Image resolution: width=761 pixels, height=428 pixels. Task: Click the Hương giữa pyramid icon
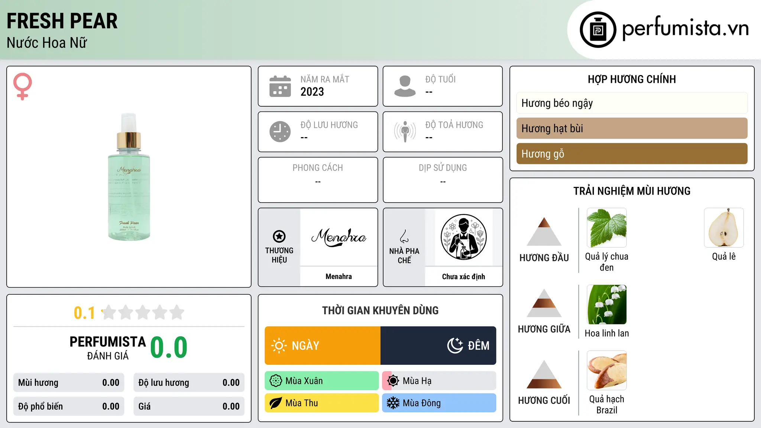tap(544, 302)
